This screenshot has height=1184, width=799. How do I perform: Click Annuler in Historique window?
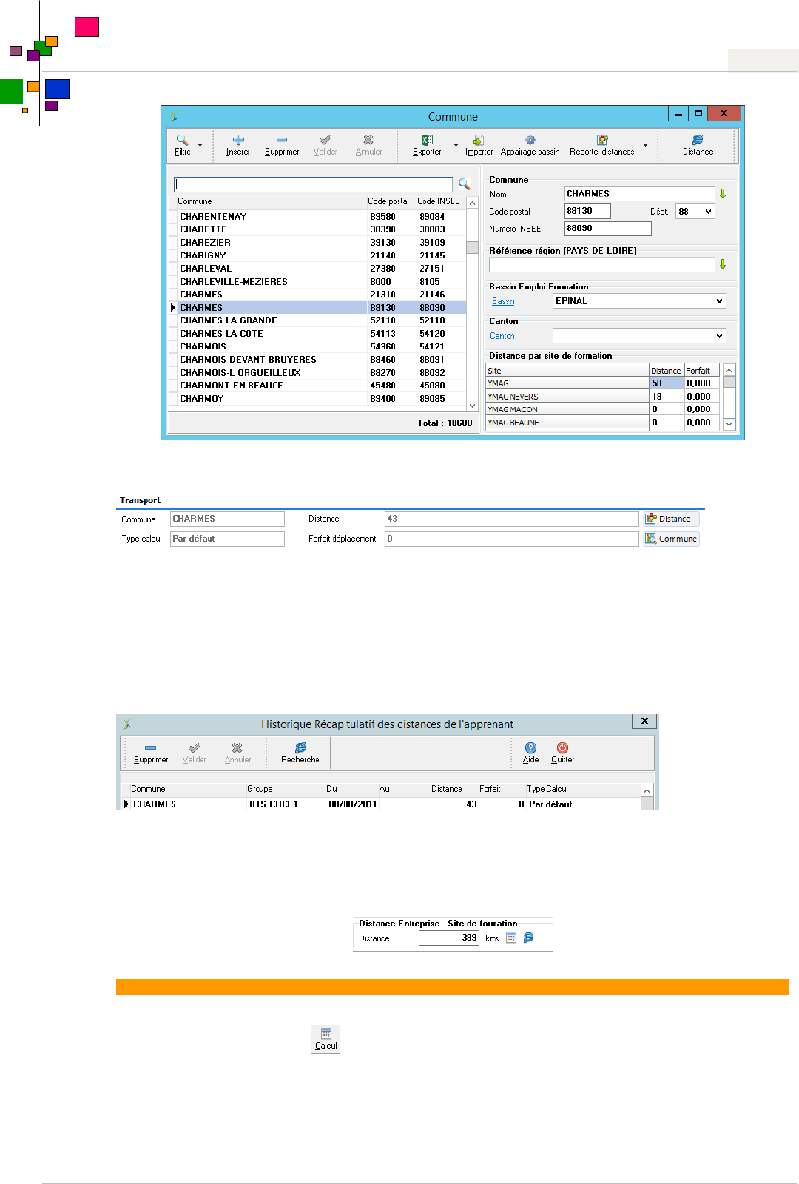click(x=237, y=753)
